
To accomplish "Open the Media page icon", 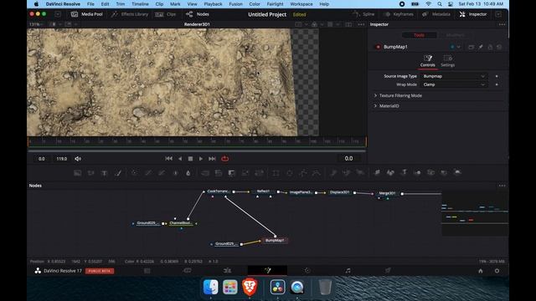I will click(147, 271).
